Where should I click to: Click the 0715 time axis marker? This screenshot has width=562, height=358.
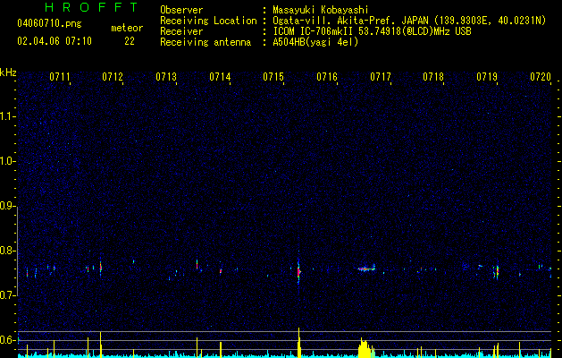coord(273,77)
